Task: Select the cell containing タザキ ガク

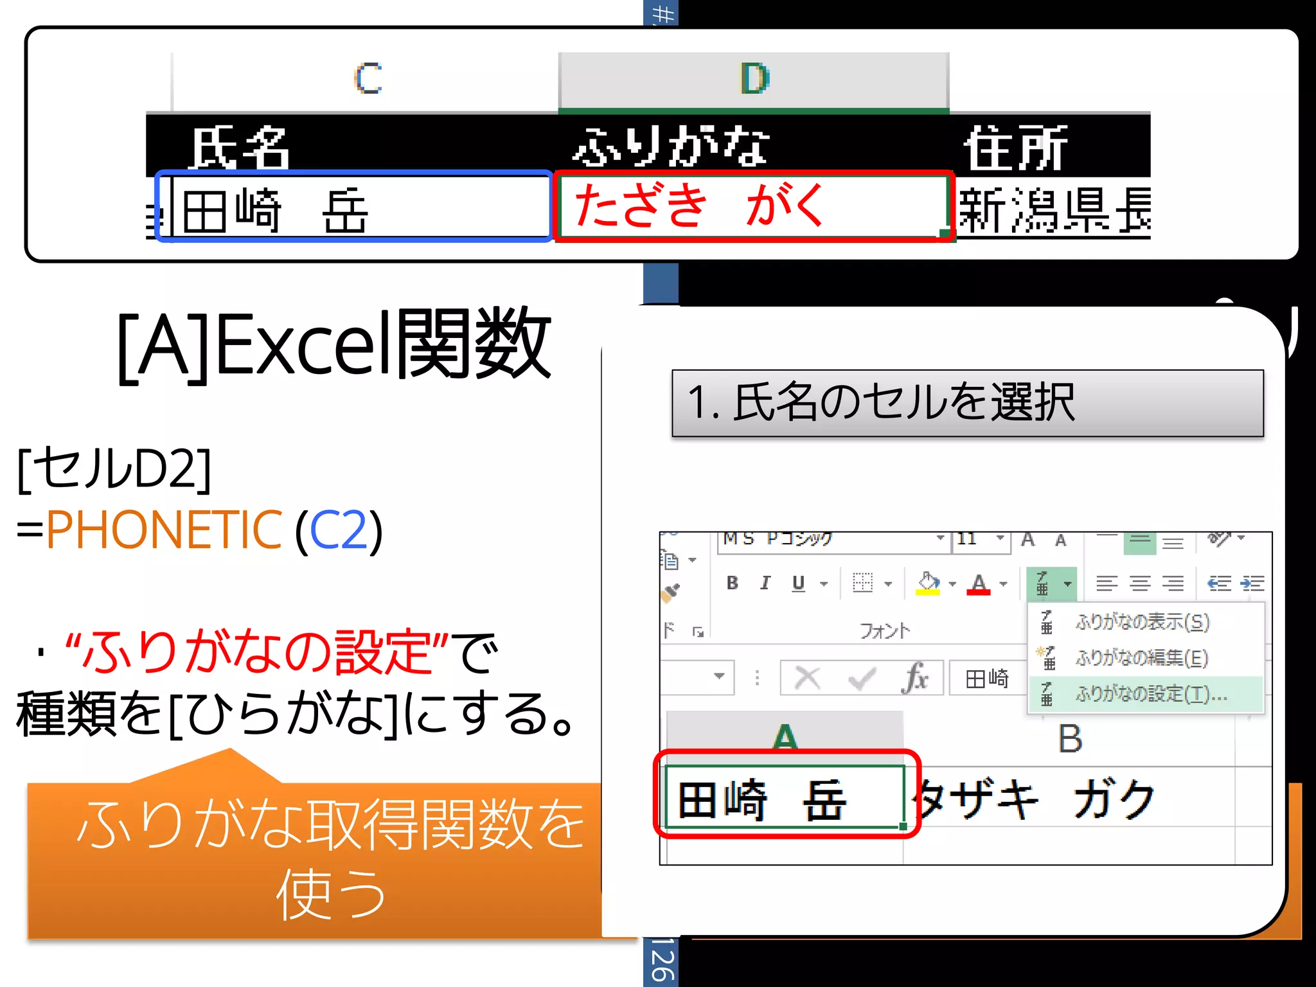Action: 1069,797
